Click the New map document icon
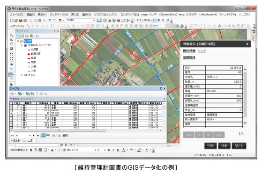This screenshot has width=262, height=173. [12, 20]
